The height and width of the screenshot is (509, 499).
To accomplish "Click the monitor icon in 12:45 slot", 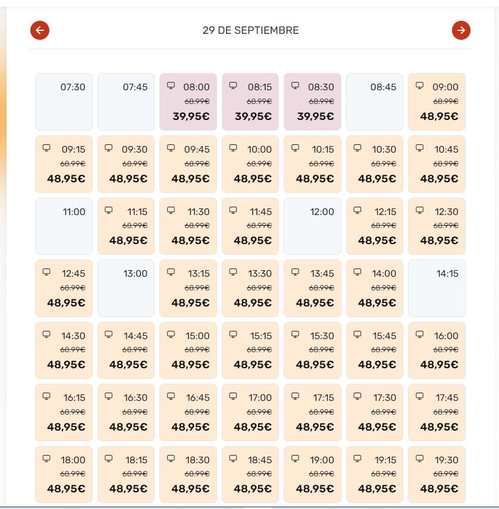I will click(46, 271).
